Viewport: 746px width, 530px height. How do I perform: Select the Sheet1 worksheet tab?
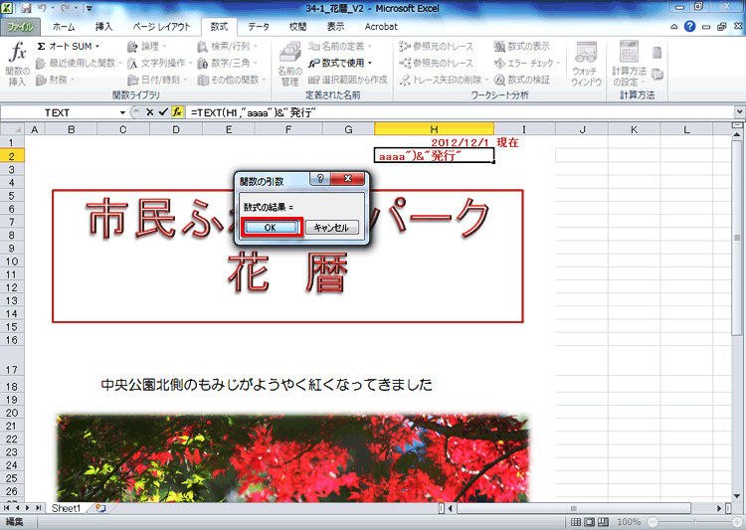click(66, 508)
